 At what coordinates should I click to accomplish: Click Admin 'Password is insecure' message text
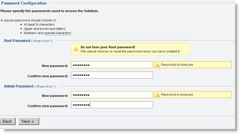click(x=177, y=95)
